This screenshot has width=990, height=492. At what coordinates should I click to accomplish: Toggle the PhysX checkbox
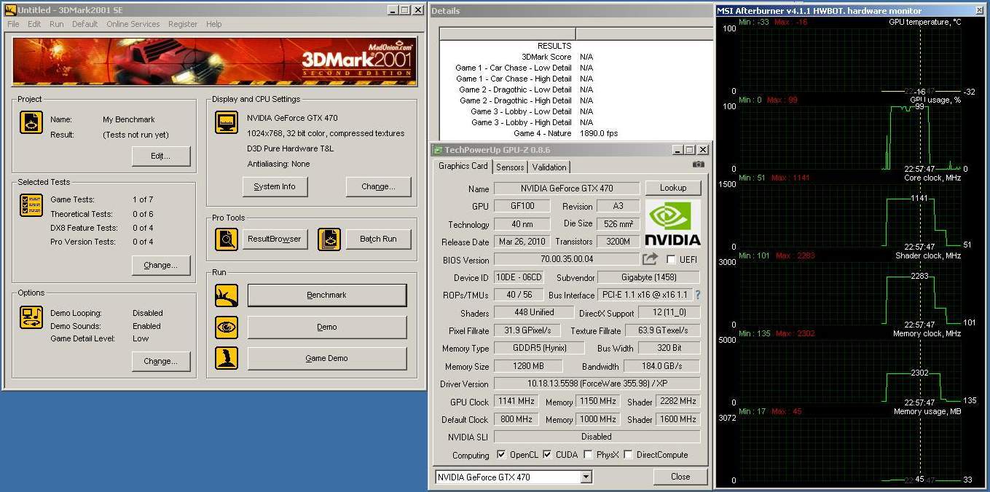pyautogui.click(x=588, y=455)
